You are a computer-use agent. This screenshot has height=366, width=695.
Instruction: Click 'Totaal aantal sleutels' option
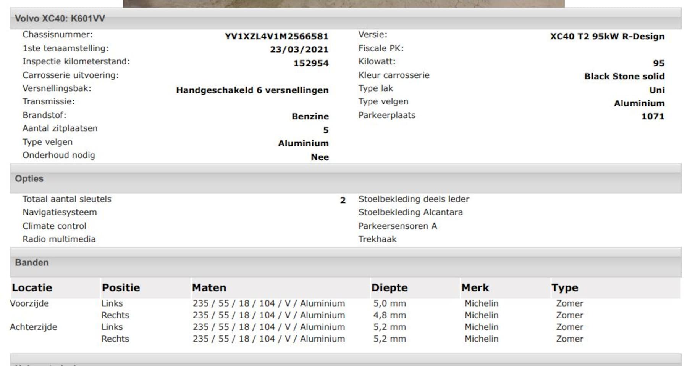(67, 199)
